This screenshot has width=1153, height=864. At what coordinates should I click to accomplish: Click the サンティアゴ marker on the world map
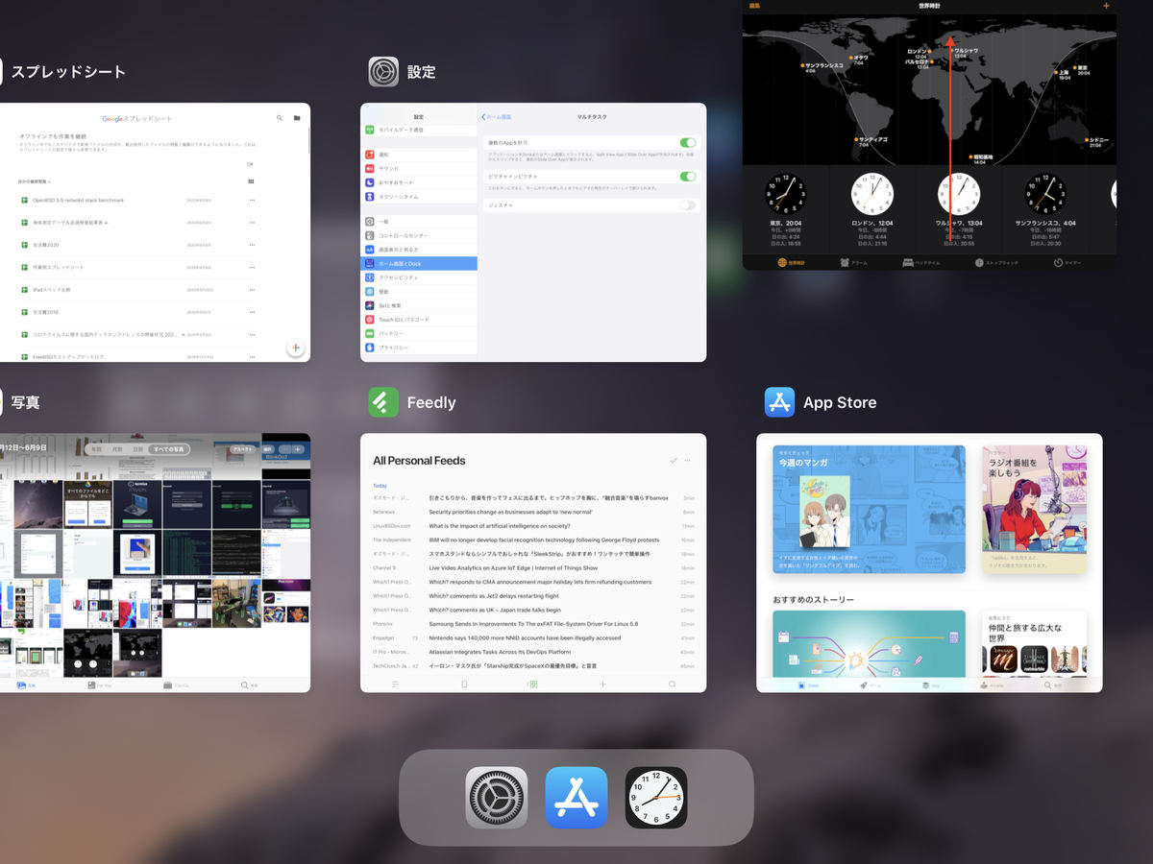tap(855, 139)
